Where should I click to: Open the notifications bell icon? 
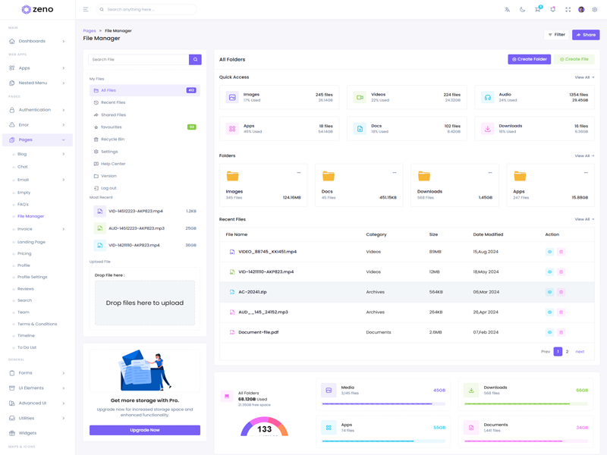(552, 10)
